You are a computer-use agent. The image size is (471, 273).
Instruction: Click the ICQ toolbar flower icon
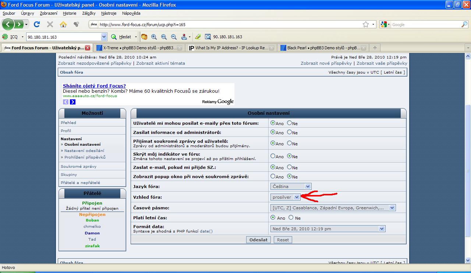5,37
